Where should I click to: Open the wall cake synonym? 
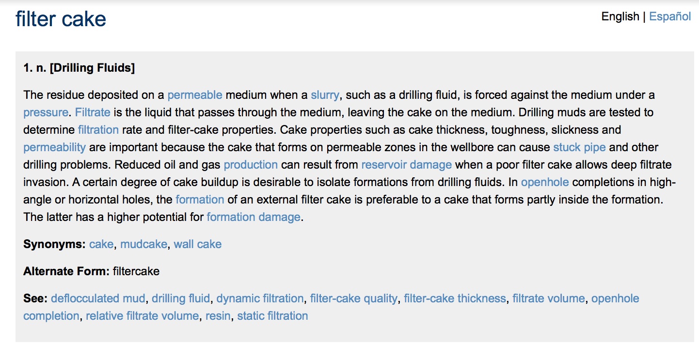pyautogui.click(x=198, y=244)
